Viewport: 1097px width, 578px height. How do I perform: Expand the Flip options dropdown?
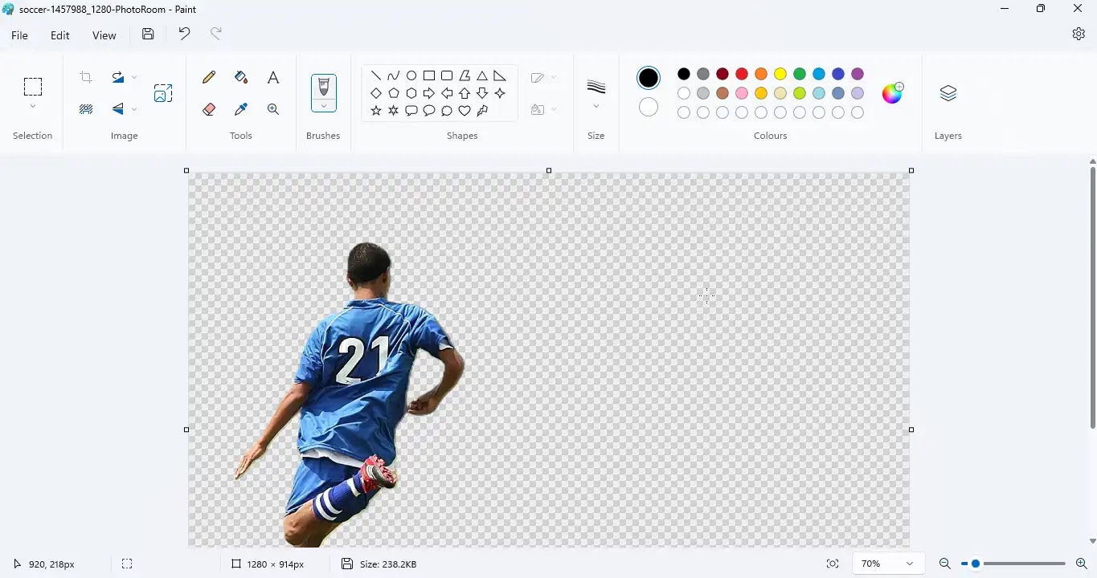(134, 109)
